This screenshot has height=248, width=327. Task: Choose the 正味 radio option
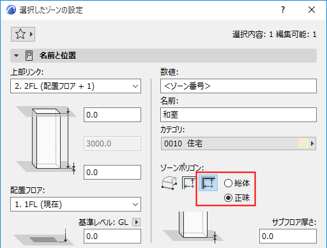tap(237, 198)
